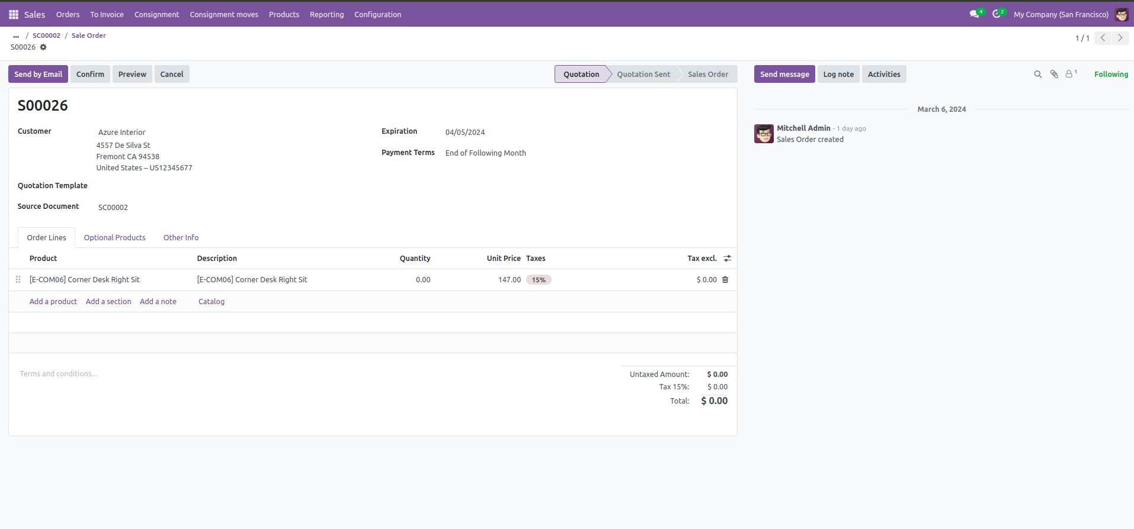
Task: Open the Products menu
Action: click(x=284, y=14)
